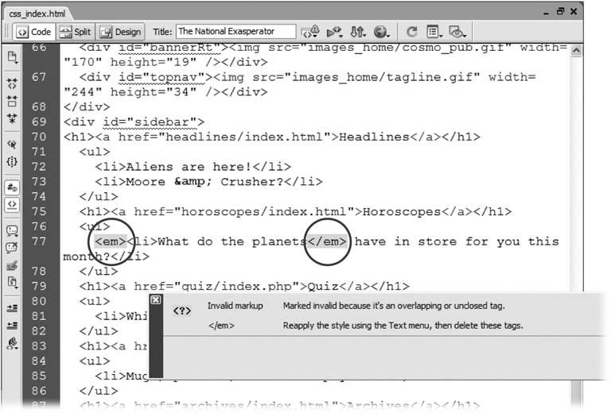
Task: Open the View Options dropdown
Action: tap(434, 32)
